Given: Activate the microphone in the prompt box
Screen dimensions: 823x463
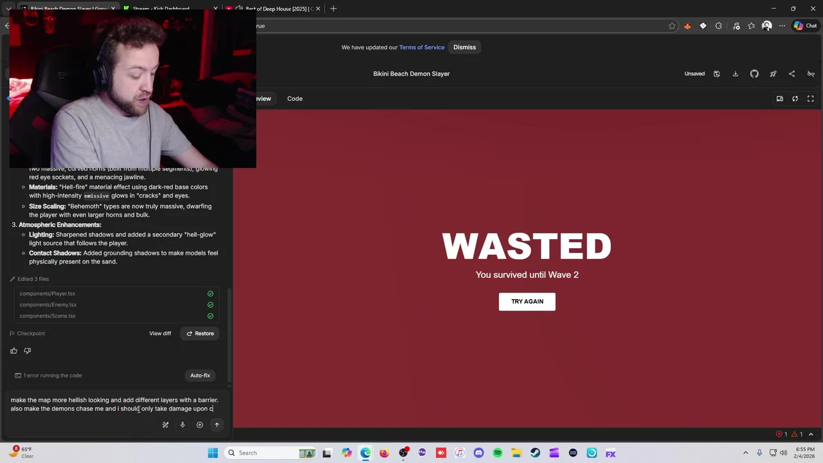Looking at the screenshot, I should tap(183, 425).
